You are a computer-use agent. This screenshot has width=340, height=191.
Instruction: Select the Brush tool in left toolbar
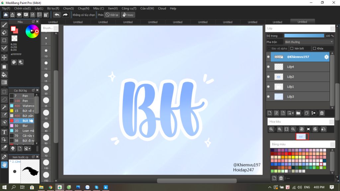coord(4,25)
